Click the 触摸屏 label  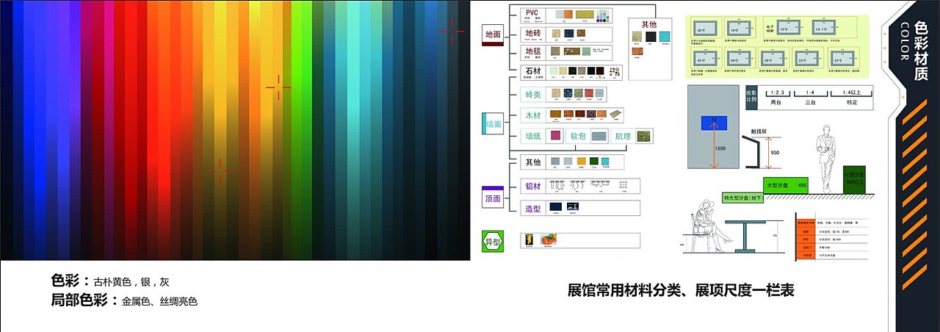(x=759, y=131)
